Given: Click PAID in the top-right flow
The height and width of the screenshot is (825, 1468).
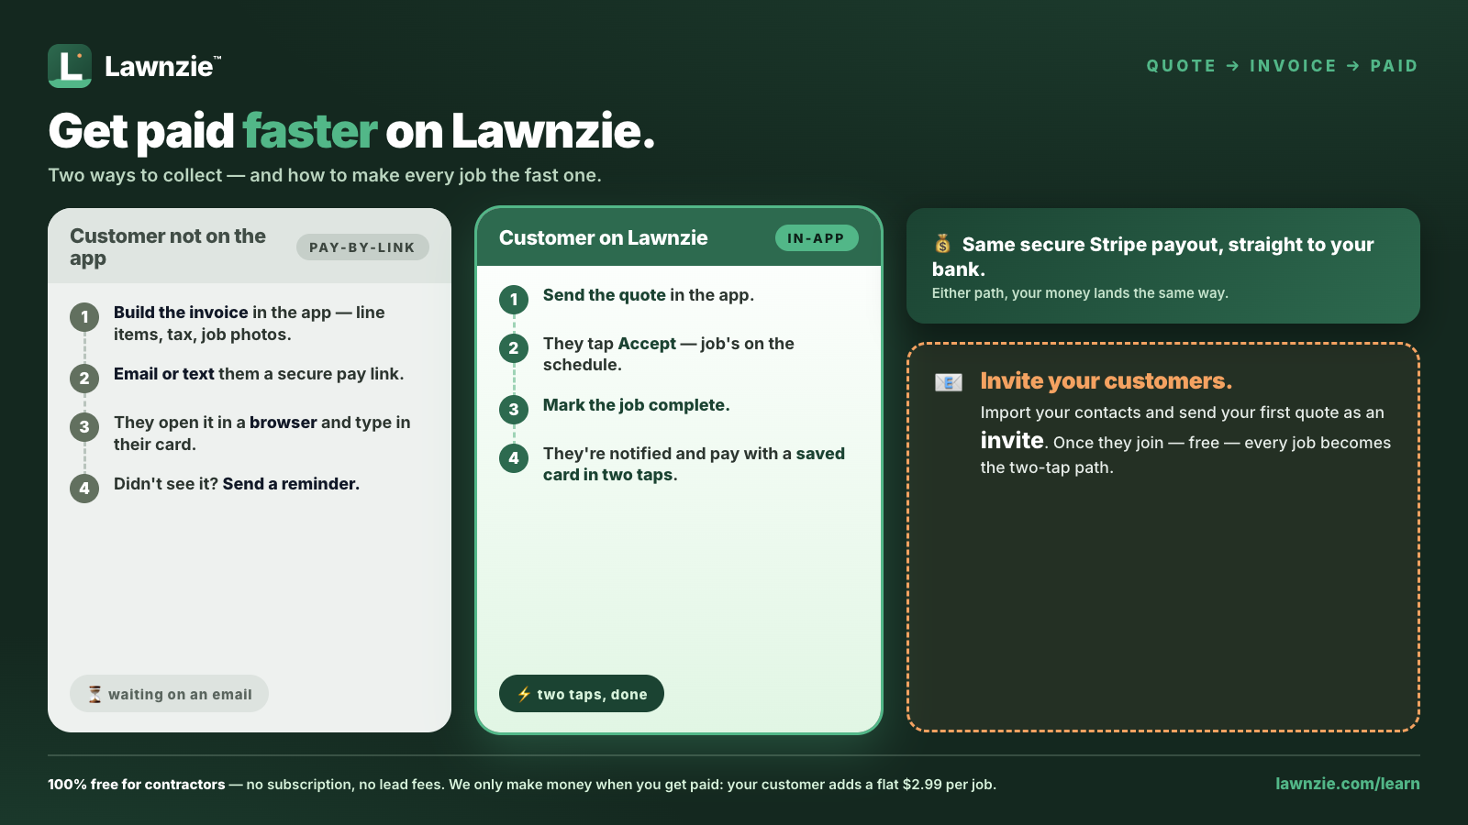Looking at the screenshot, I should click(x=1395, y=66).
